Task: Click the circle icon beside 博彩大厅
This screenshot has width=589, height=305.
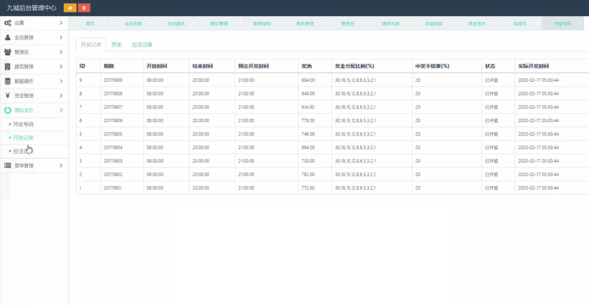Action: coord(7,110)
